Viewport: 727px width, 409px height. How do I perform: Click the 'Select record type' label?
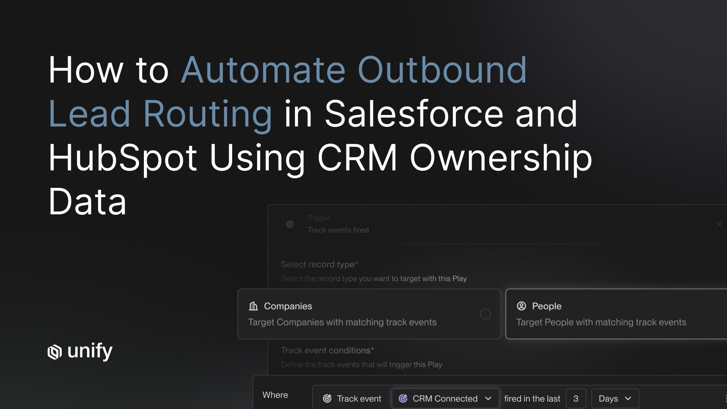coord(319,264)
